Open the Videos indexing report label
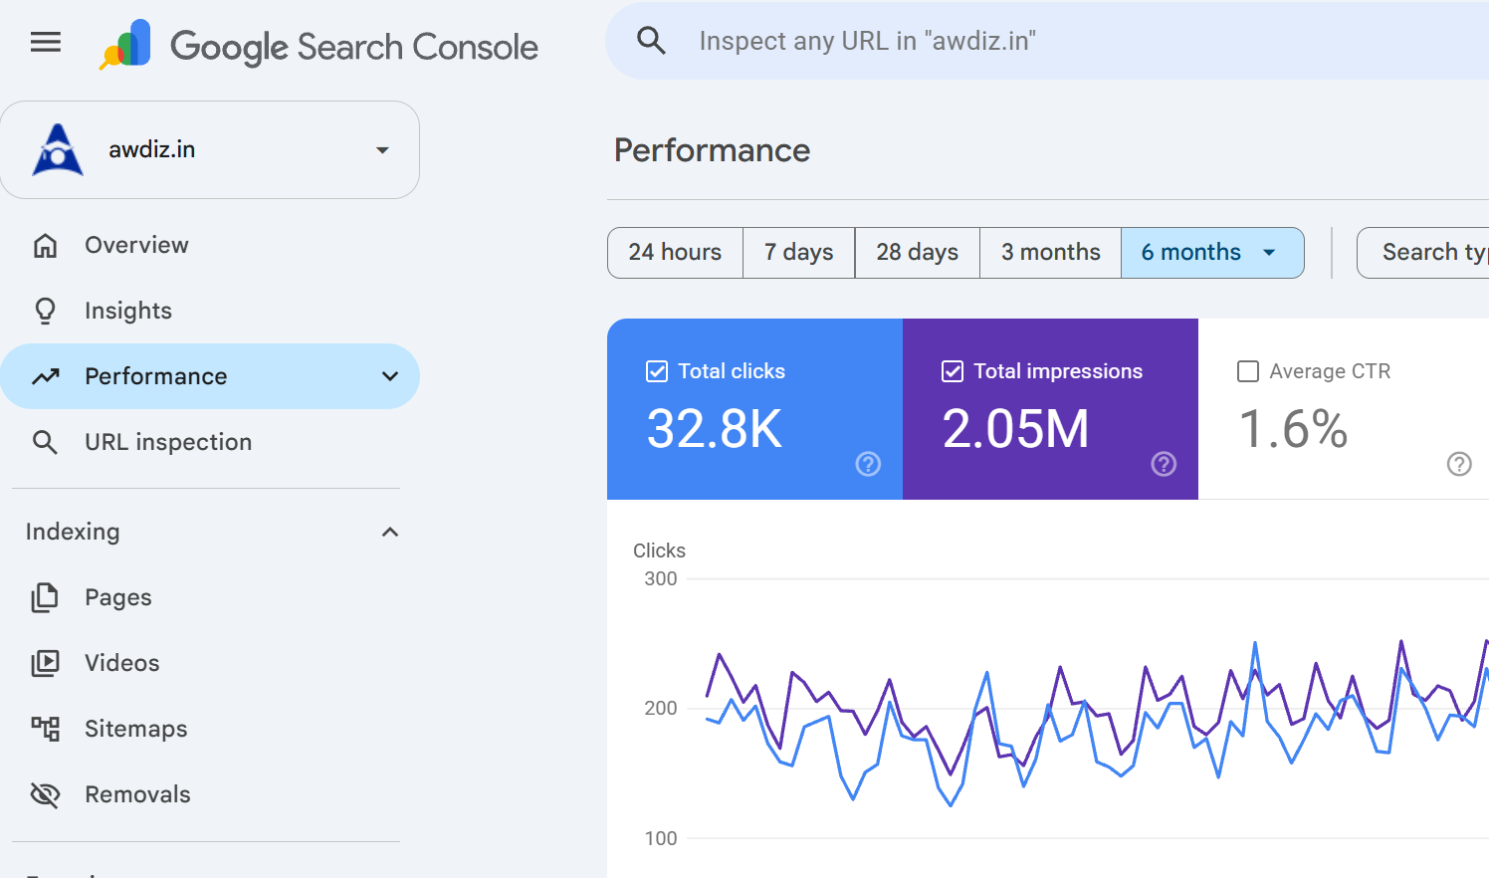Screen dimensions: 1489x878 (x=121, y=663)
